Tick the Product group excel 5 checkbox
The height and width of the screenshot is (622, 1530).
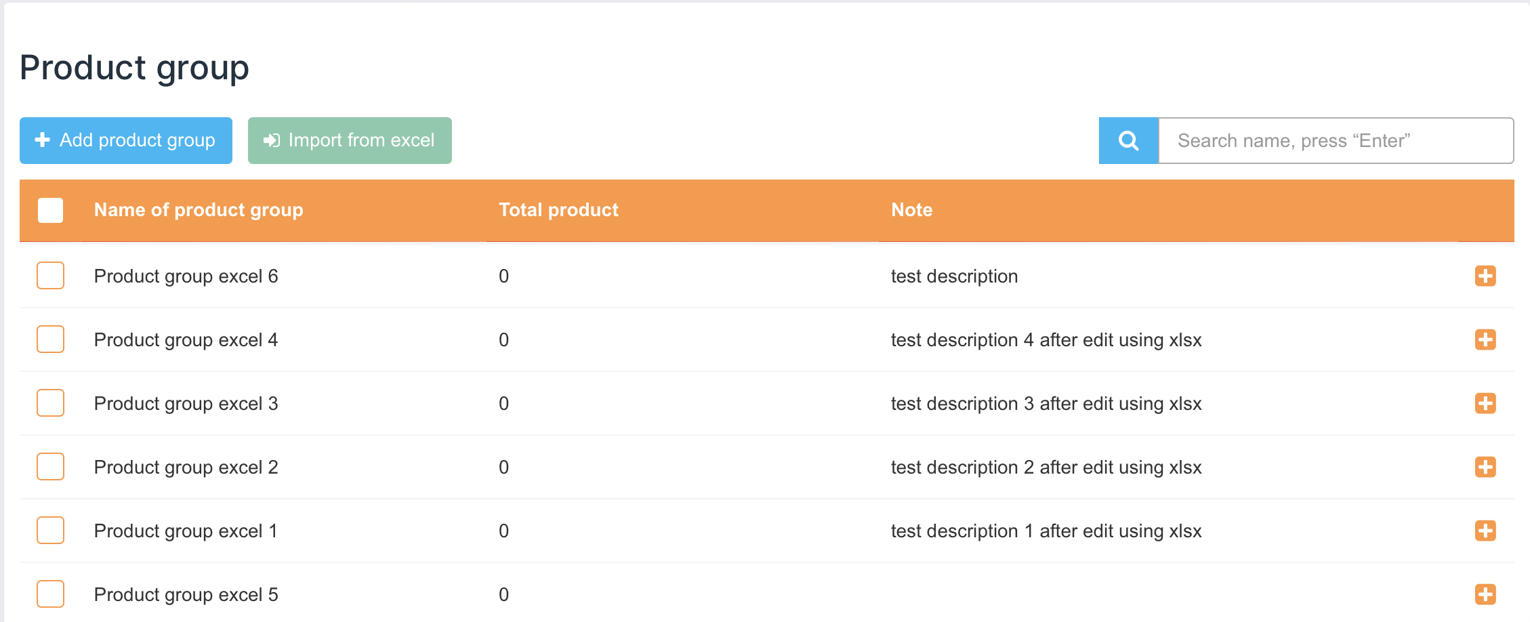tap(51, 594)
